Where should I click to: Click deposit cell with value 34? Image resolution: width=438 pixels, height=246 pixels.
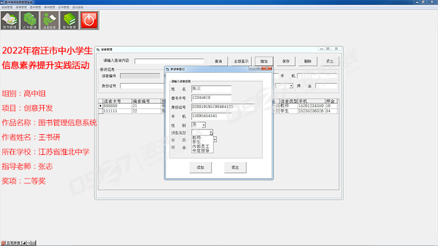click(x=331, y=111)
